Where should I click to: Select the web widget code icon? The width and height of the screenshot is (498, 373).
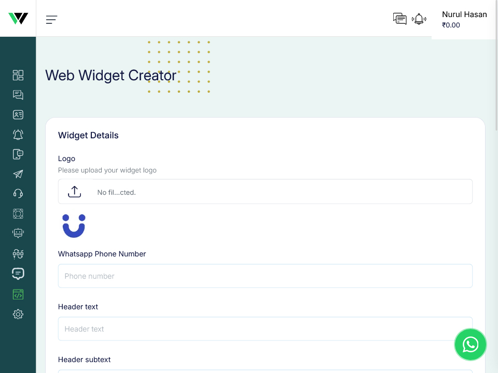point(18,294)
